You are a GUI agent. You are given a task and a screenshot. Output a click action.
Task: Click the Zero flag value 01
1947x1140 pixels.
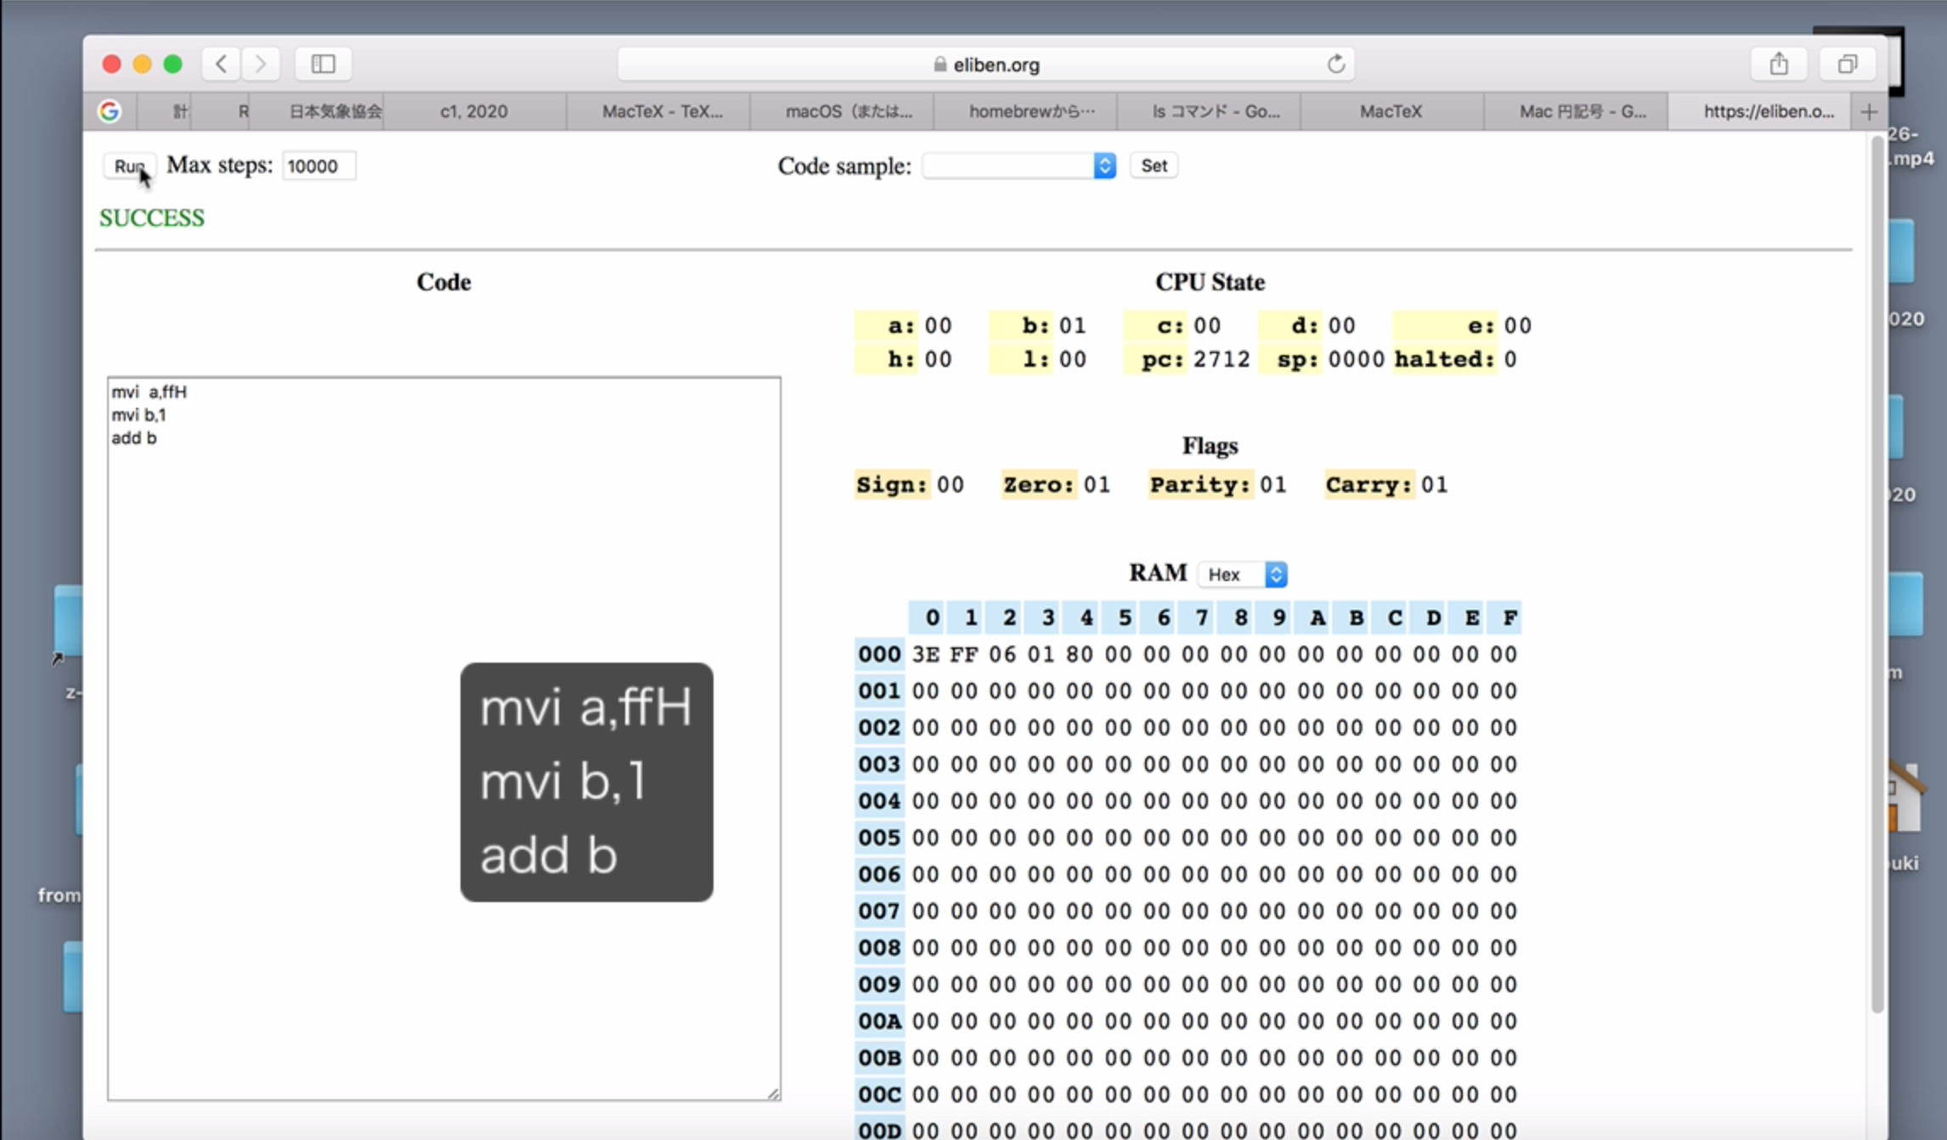(1097, 484)
